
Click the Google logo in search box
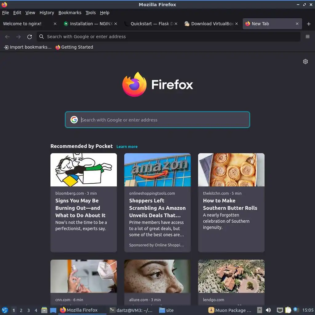74,120
